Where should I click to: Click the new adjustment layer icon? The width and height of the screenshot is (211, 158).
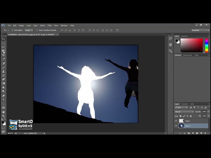[x=193, y=133]
